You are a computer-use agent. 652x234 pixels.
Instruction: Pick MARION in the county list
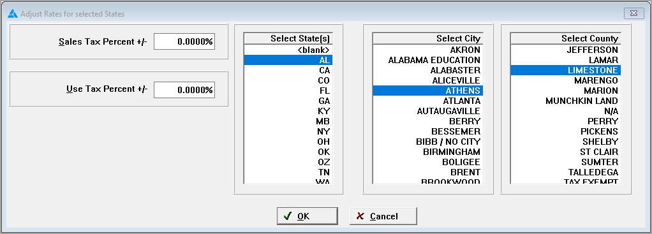point(565,91)
